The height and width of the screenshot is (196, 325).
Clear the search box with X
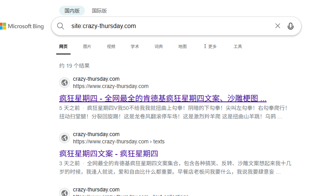(x=277, y=26)
